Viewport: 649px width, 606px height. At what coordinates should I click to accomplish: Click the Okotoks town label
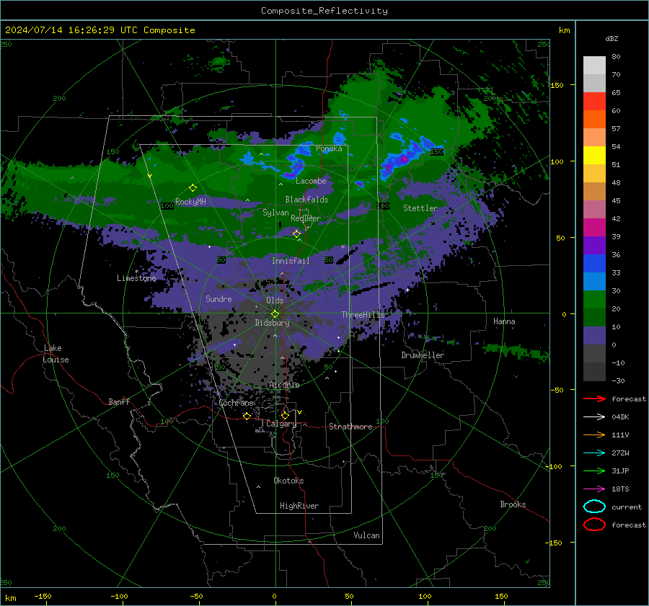pyautogui.click(x=288, y=481)
